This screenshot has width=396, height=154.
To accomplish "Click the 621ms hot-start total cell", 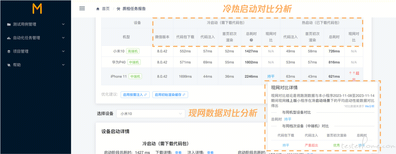I will pos(334,76).
